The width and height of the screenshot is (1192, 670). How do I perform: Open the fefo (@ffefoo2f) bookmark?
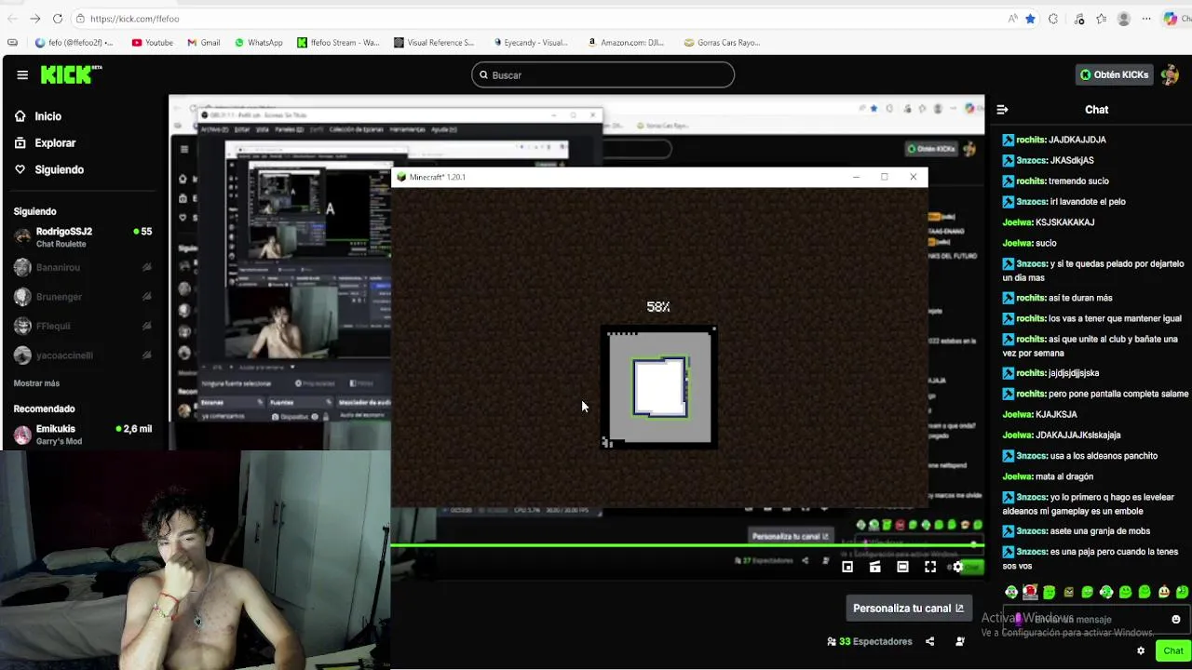pos(74,43)
